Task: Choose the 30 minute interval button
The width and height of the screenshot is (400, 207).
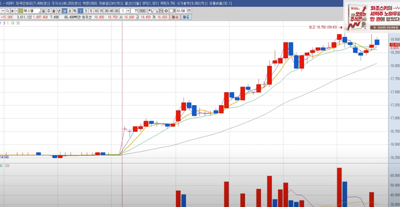Action: (106, 11)
